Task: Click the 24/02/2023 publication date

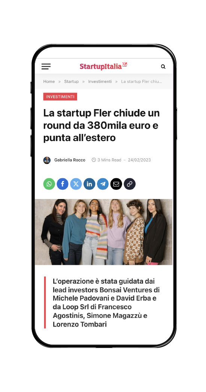Action: click(139, 160)
